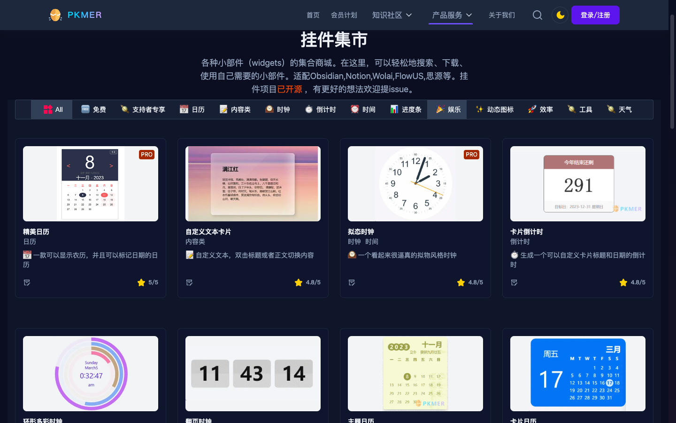Select the 倒计时 category tab
Screen dimensions: 676x423
[320, 110]
